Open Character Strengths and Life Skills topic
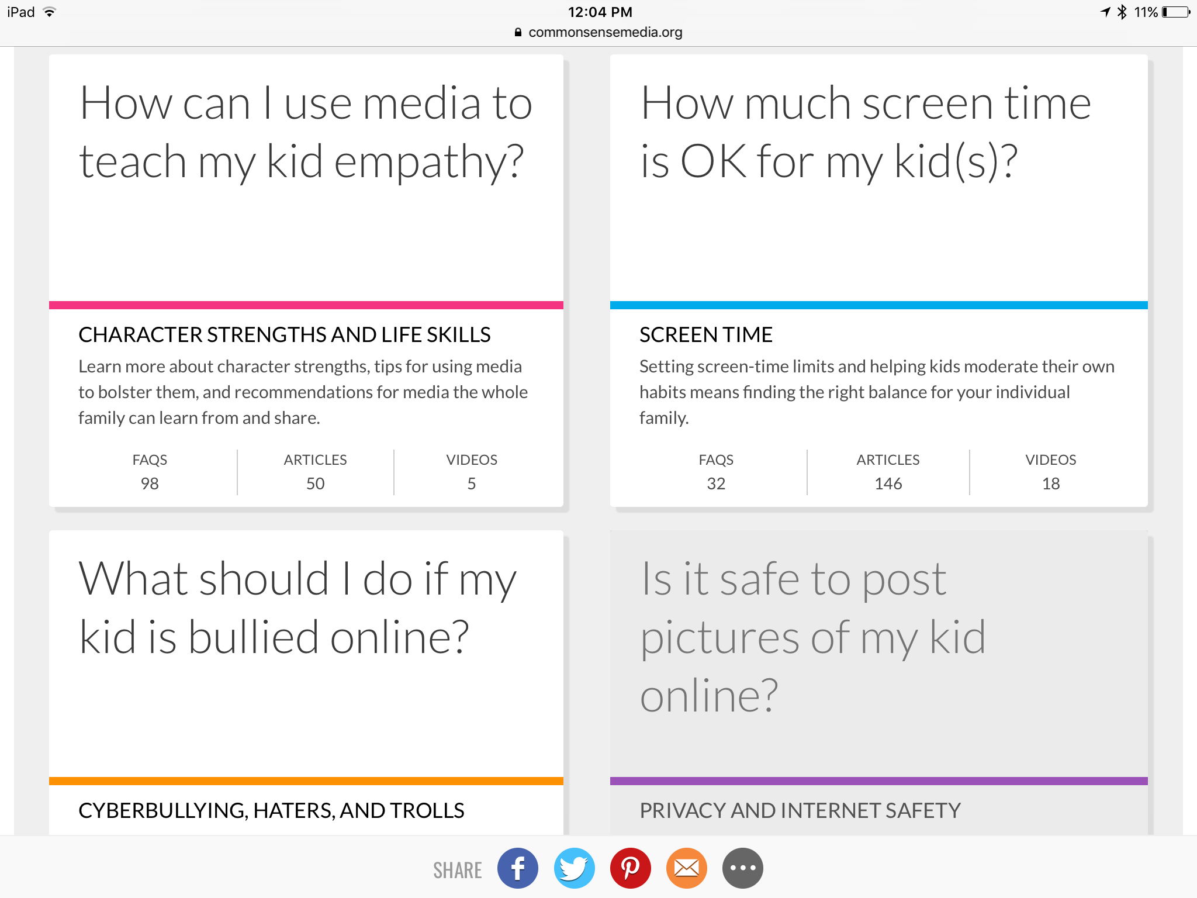1197x898 pixels. [284, 335]
